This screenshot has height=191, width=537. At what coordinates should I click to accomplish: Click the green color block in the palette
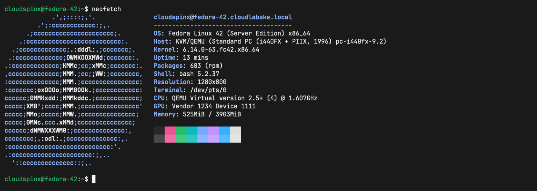tap(181, 135)
